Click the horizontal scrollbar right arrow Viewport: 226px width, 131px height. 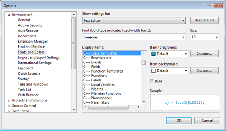point(139,107)
